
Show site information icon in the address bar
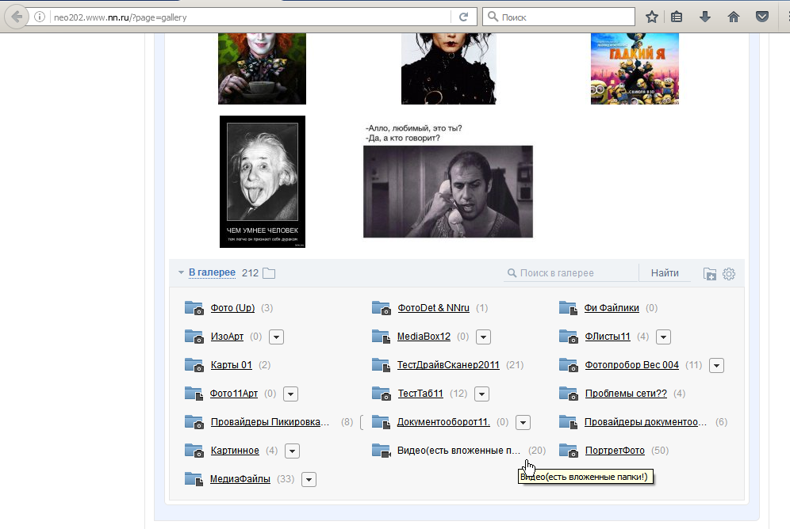(x=40, y=17)
